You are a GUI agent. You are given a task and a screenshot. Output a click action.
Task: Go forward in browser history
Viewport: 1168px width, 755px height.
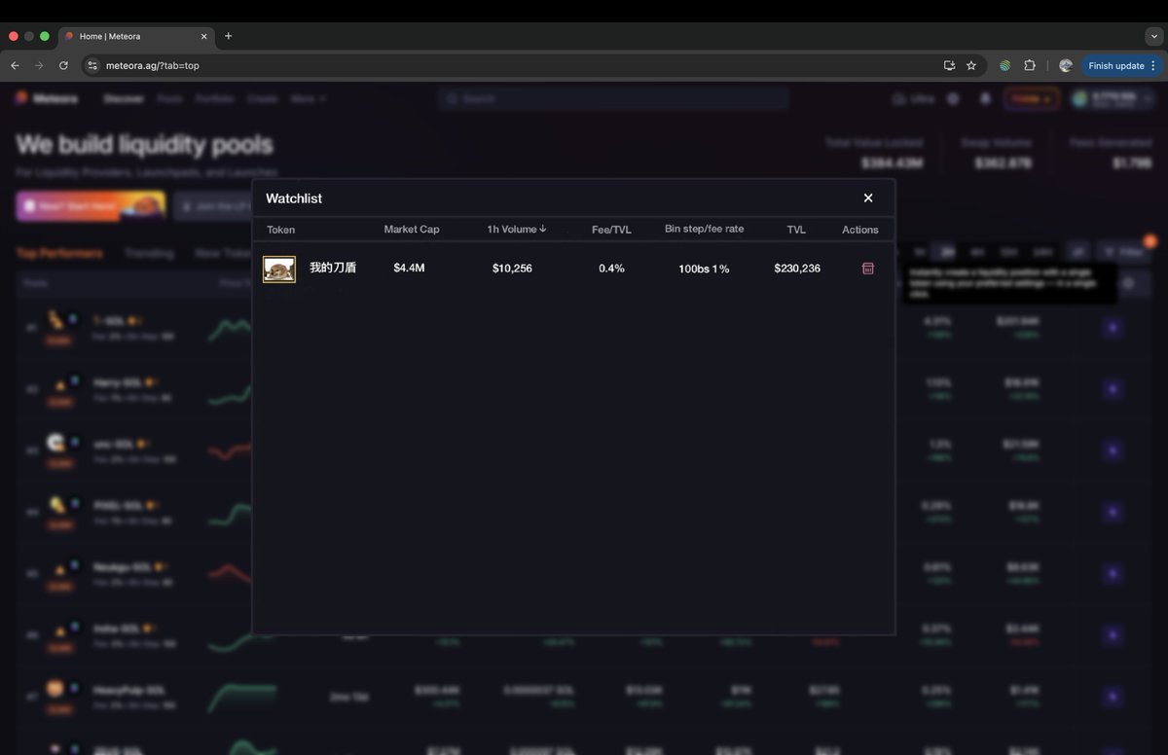pyautogui.click(x=39, y=65)
